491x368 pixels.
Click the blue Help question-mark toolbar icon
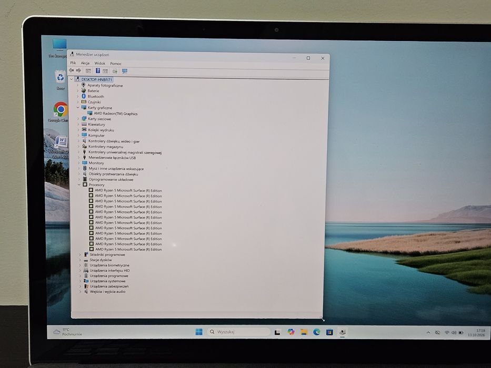point(98,71)
